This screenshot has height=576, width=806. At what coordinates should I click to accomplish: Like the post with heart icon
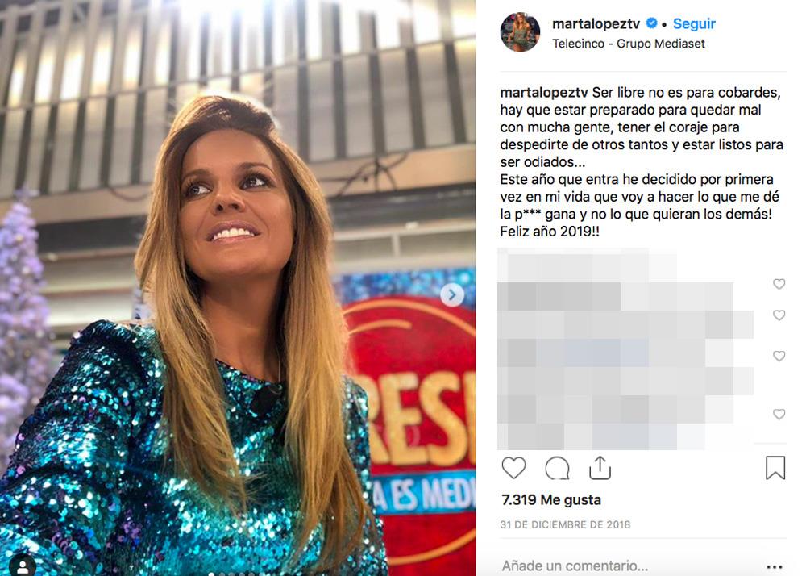tap(513, 468)
